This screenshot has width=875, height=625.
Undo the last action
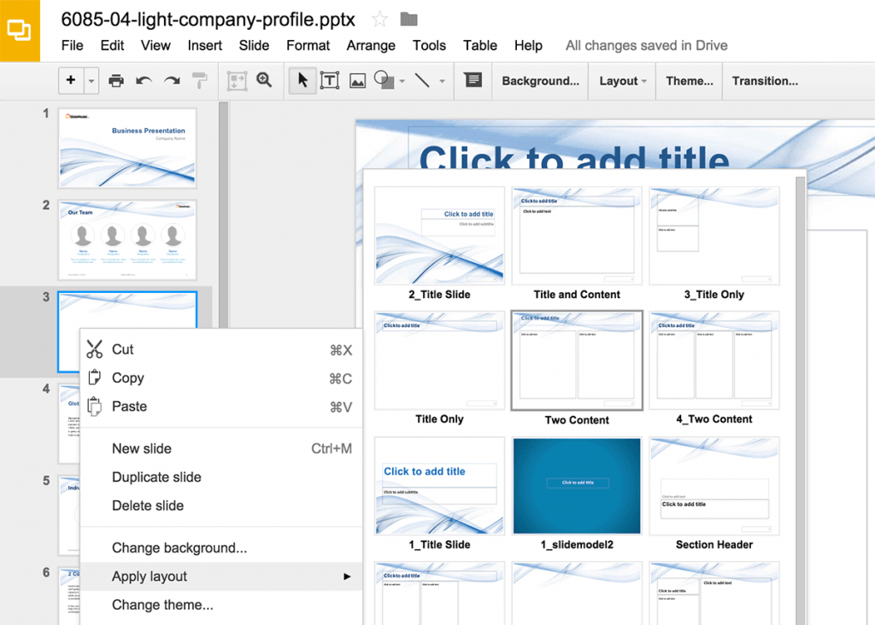(x=142, y=80)
